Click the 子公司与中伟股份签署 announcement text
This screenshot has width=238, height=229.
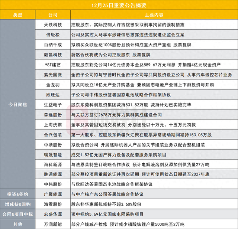click(x=121, y=95)
